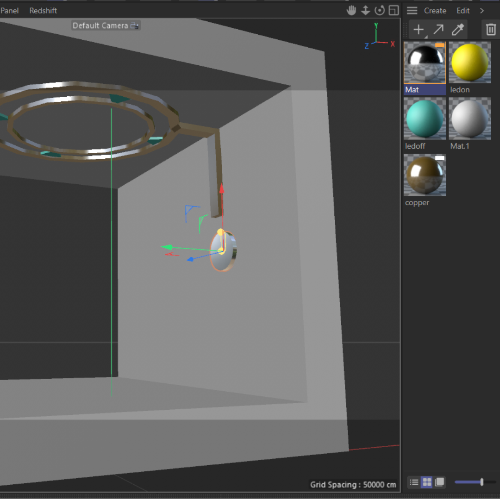The image size is (500, 500).
Task: Toggle the viewport layout icon
Action: pyautogui.click(x=394, y=10)
